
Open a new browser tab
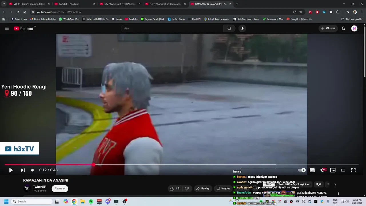coord(237,4)
